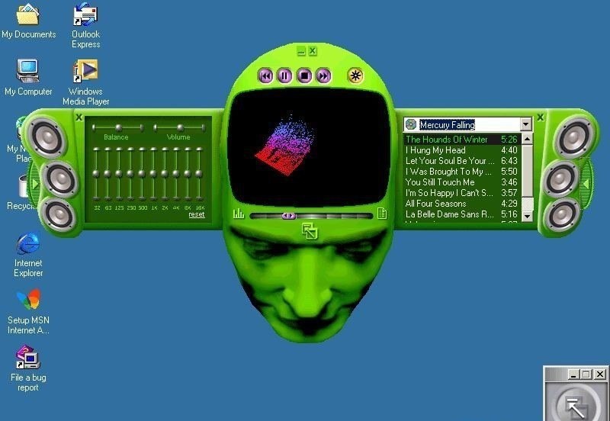
Task: Close the green head player
Action: click(313, 51)
